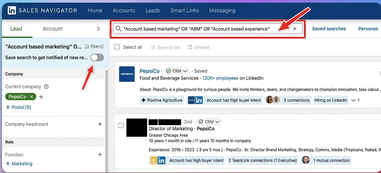Clear the search box with X

click(295, 29)
